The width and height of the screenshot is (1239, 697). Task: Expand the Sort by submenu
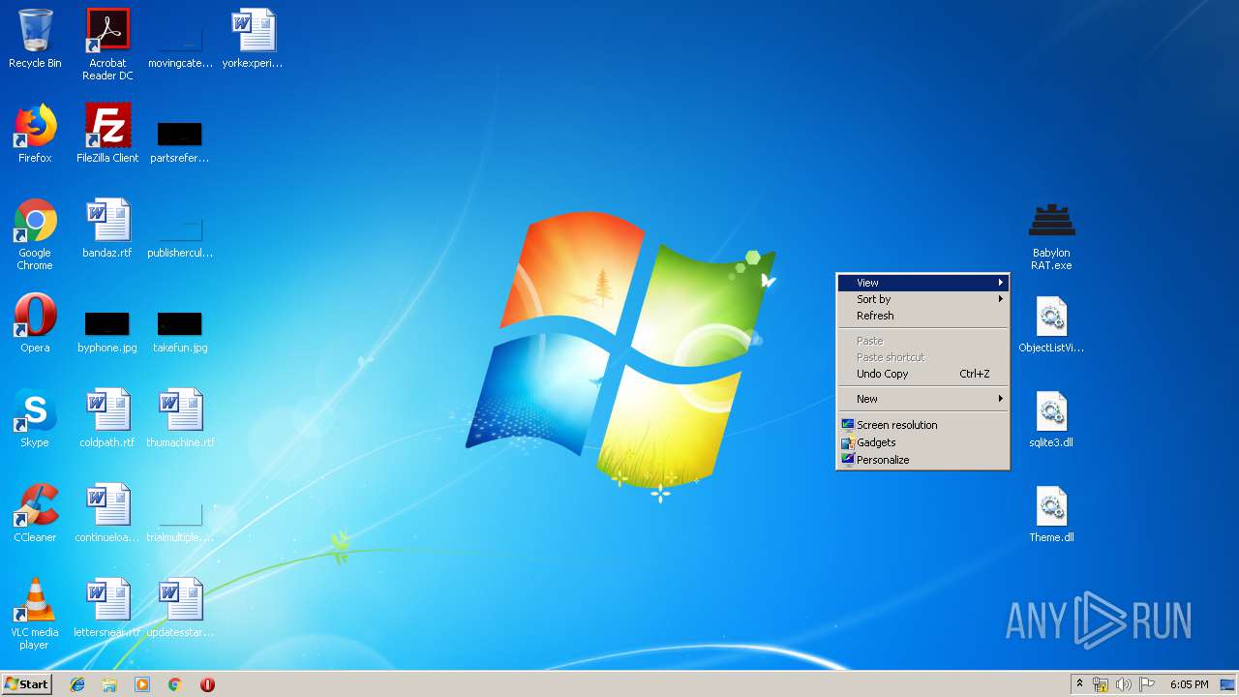pos(923,299)
